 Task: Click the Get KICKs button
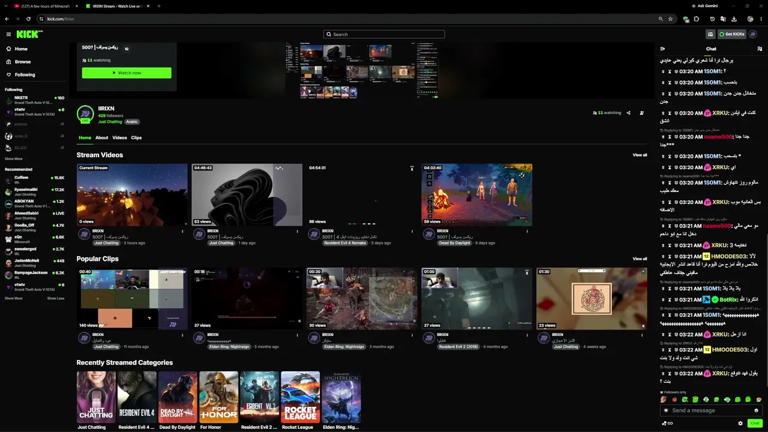tap(732, 34)
